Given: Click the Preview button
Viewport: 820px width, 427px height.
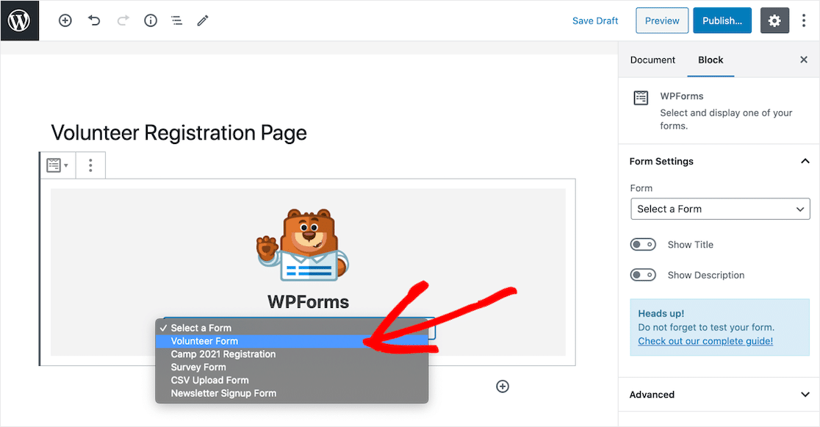Looking at the screenshot, I should point(662,21).
